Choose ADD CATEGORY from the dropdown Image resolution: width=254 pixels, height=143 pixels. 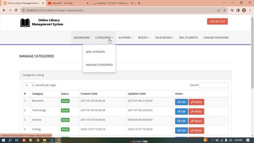click(95, 52)
